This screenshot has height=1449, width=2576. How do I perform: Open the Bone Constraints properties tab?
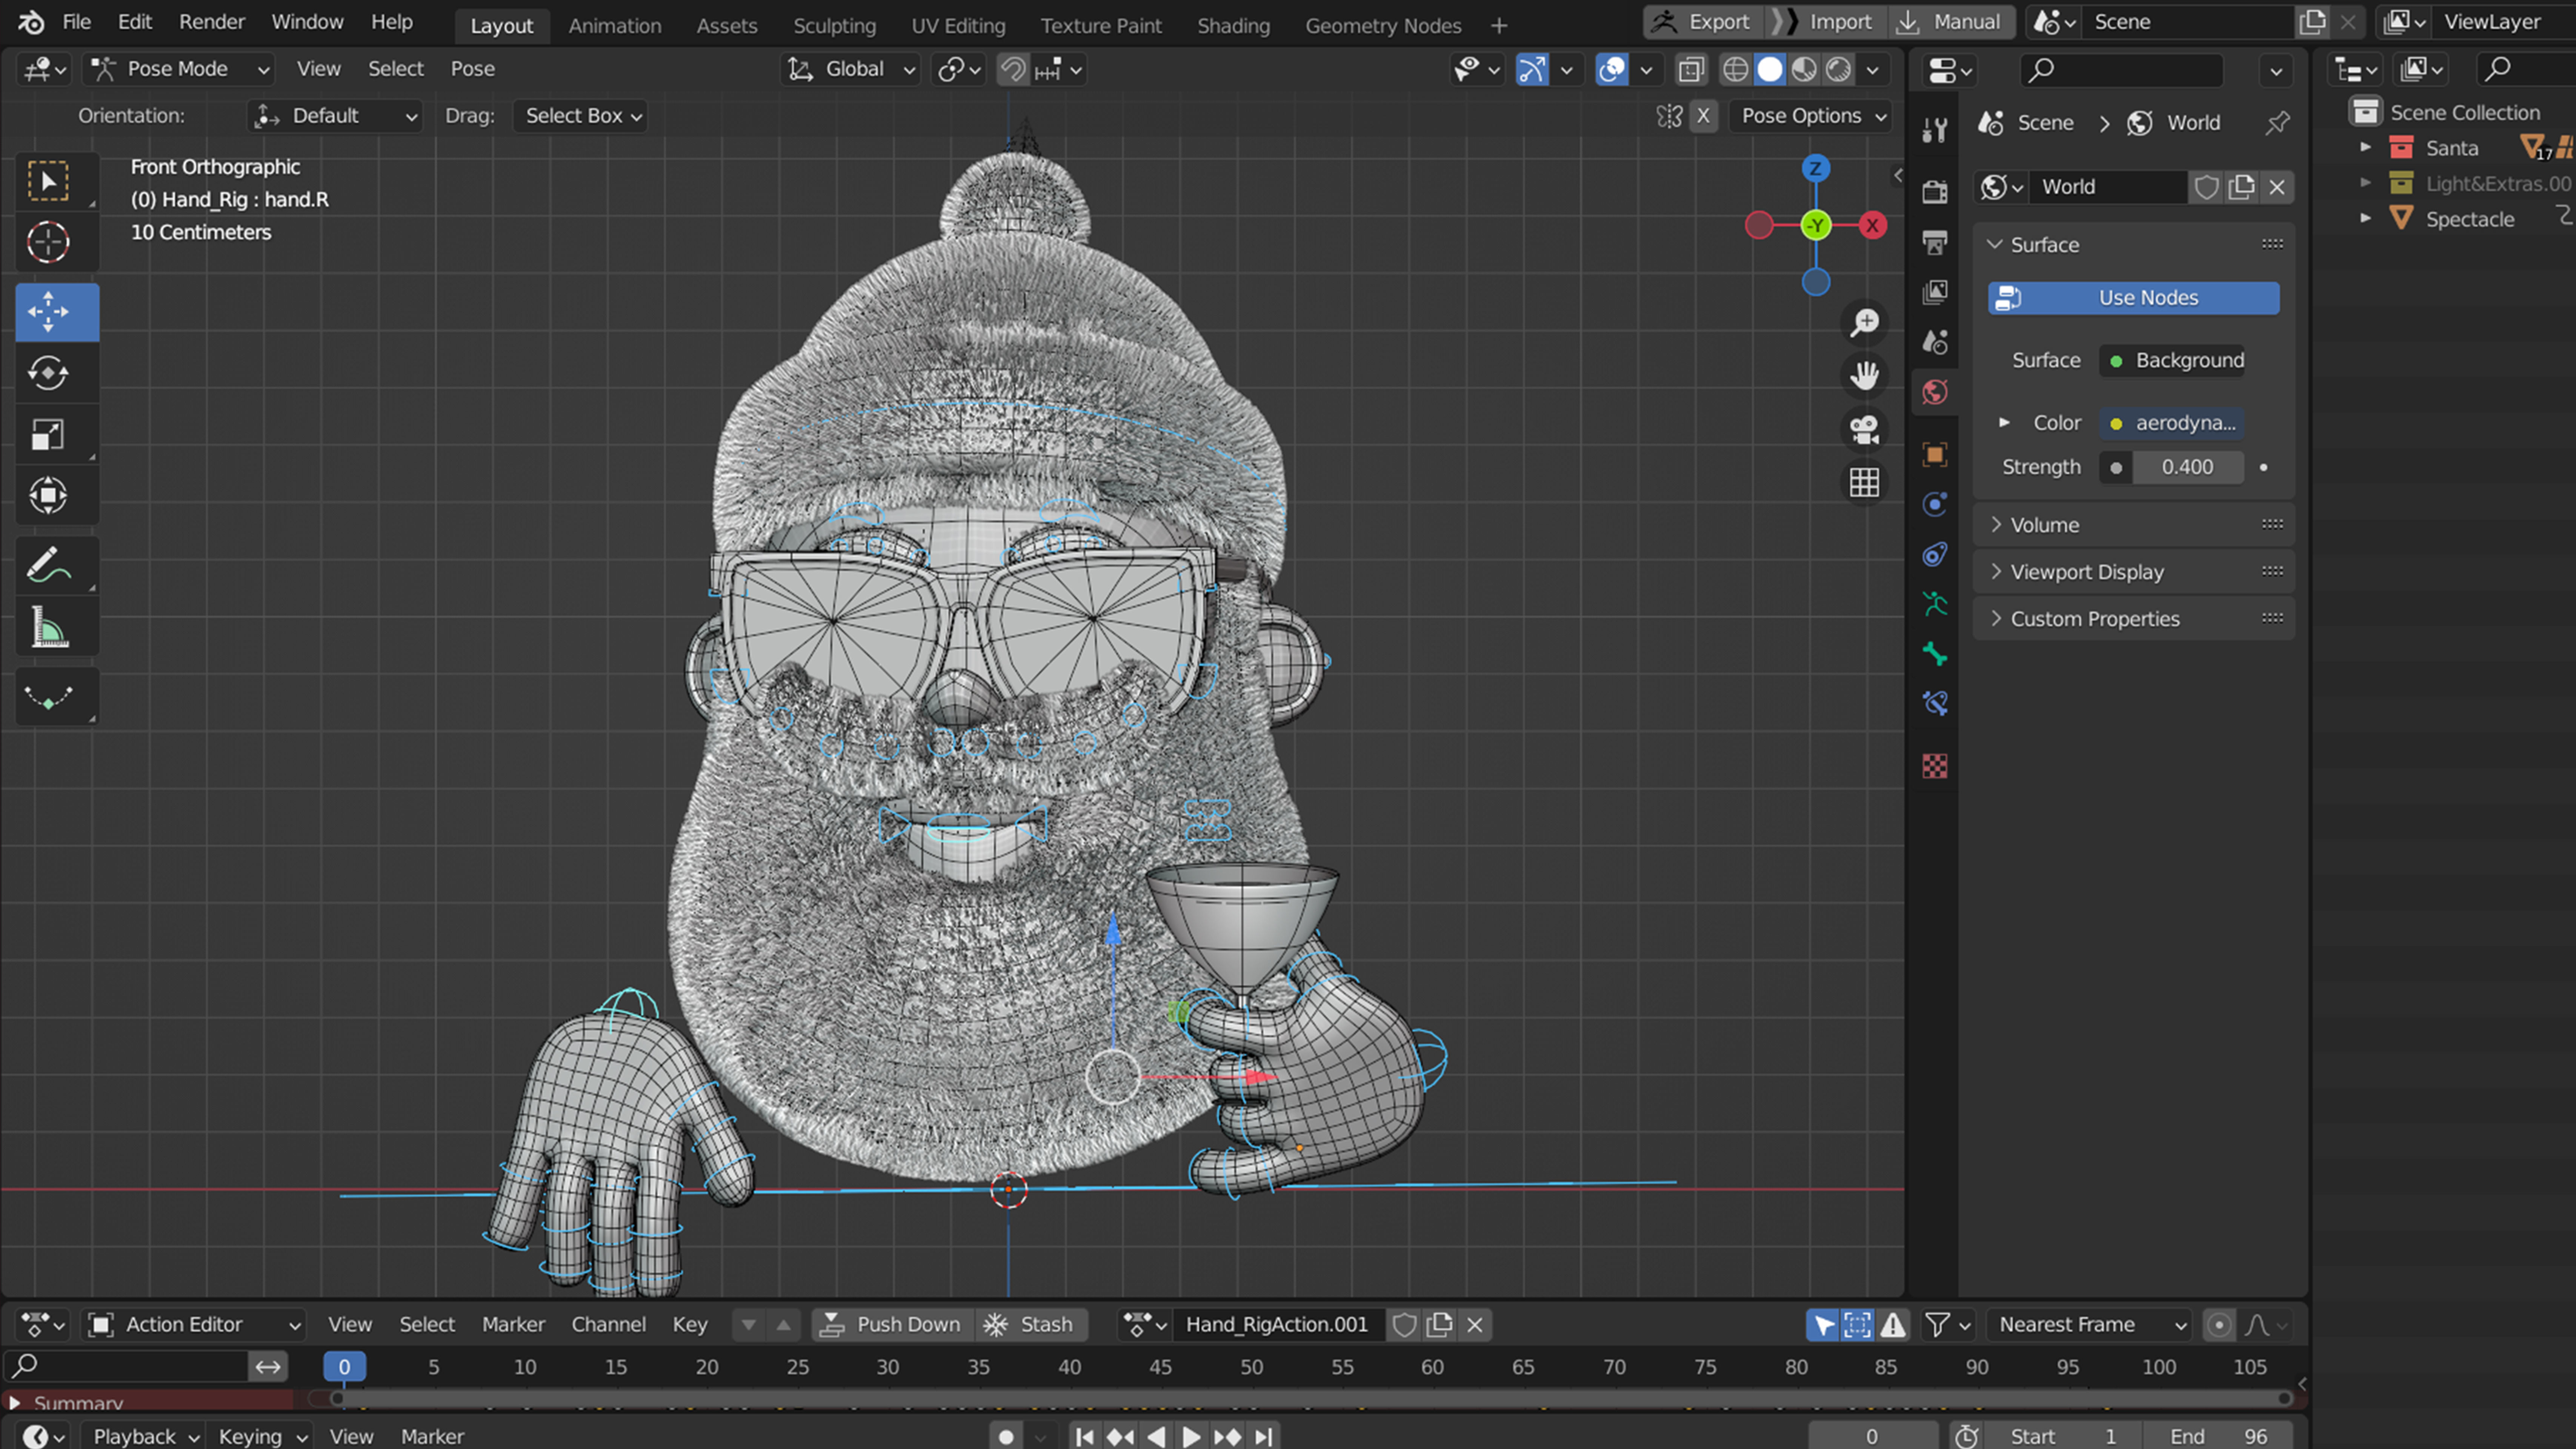click(1934, 704)
